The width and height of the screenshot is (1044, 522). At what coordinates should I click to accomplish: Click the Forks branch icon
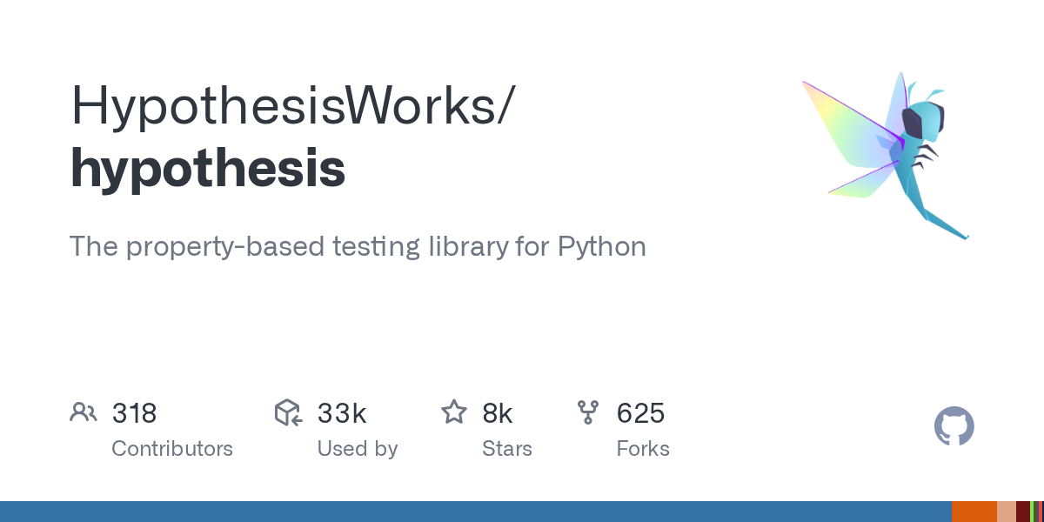tap(588, 412)
